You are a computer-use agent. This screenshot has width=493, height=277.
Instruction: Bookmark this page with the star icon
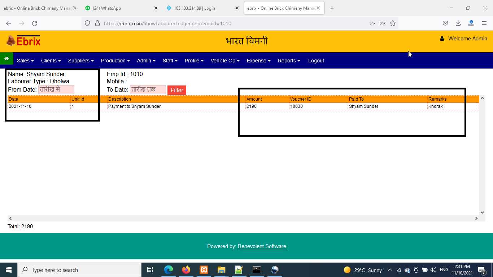[393, 23]
